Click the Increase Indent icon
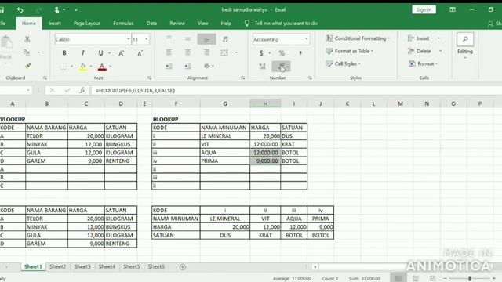Screen dimensions: 502x282 [x=187, y=66]
